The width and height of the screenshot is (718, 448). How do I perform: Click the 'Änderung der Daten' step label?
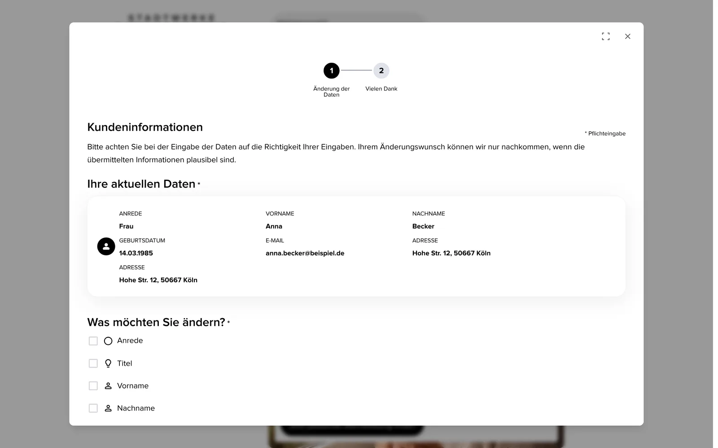[332, 91]
